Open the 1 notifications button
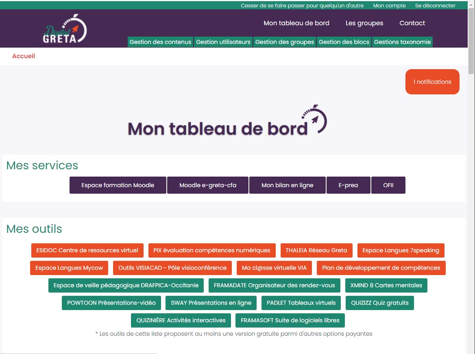This screenshot has width=475, height=354. (432, 82)
